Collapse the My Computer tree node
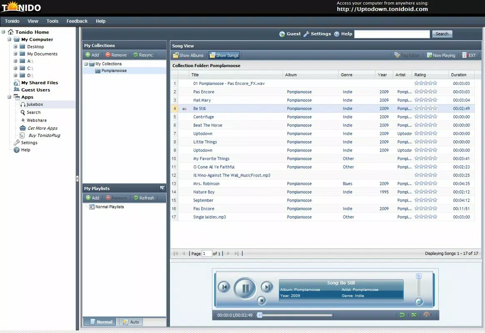Image resolution: width=485 pixels, height=333 pixels. (9, 39)
